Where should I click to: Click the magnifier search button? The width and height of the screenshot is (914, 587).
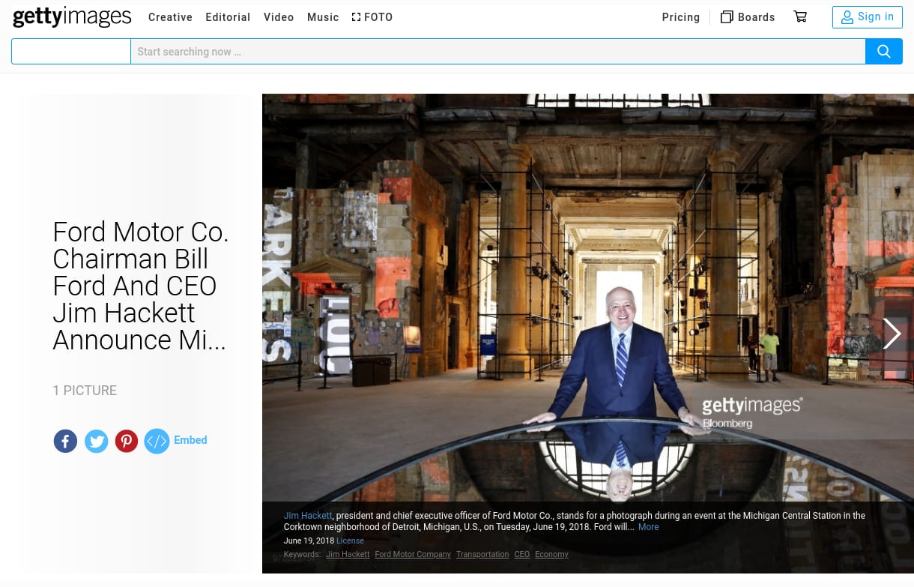tap(884, 52)
